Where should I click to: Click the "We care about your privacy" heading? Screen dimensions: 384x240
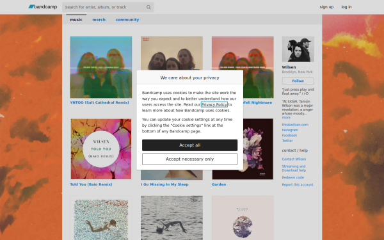pos(190,77)
